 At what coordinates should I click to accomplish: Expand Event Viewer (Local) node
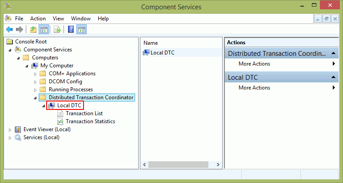point(10,130)
